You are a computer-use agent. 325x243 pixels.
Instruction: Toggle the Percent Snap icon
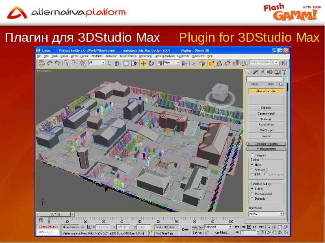[x=227, y=63]
